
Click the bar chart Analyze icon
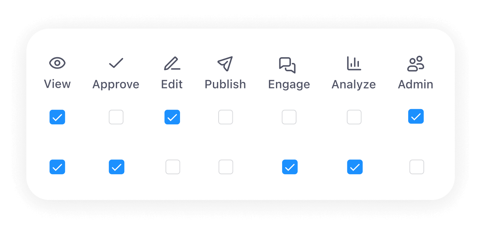354,63
